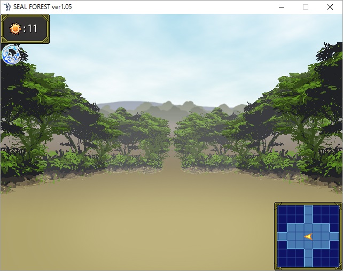
Task: Close the SEAL FOREST game window
Action: [x=330, y=7]
